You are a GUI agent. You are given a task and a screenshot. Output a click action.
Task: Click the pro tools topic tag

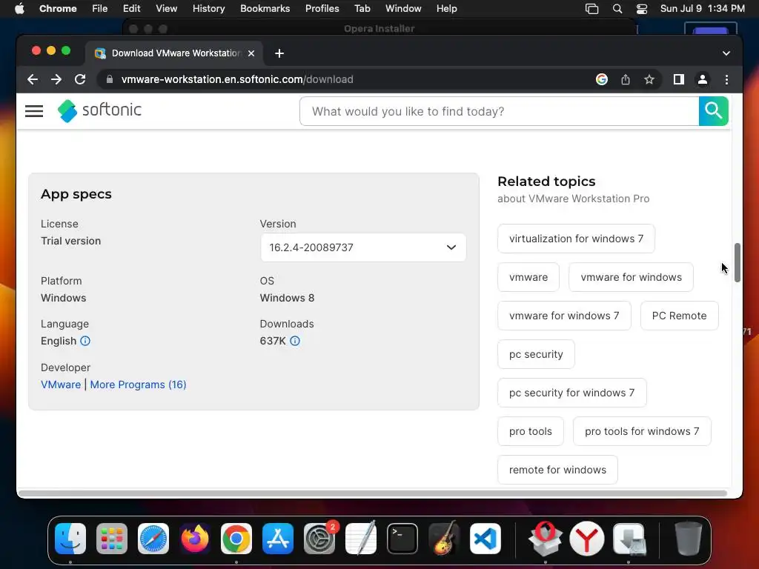531,431
